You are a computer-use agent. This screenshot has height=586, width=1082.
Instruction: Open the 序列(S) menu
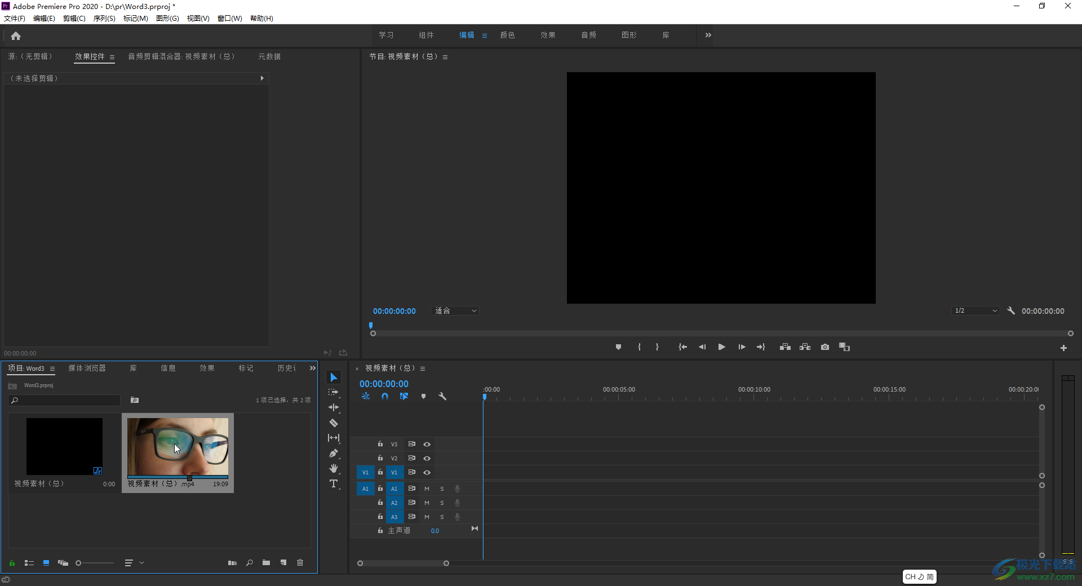(104, 19)
